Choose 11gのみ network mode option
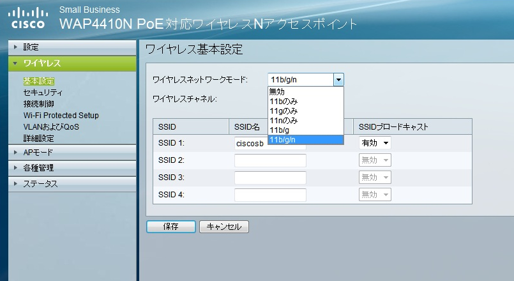The width and height of the screenshot is (514, 281). pos(305,111)
